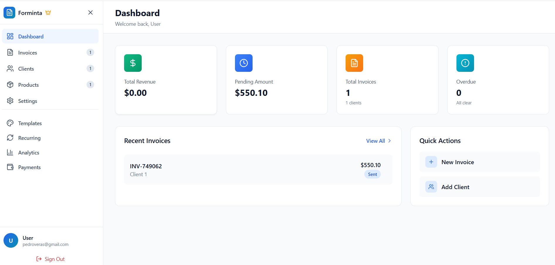Click the green dollar Total Revenue icon
555x265 pixels.
click(133, 63)
